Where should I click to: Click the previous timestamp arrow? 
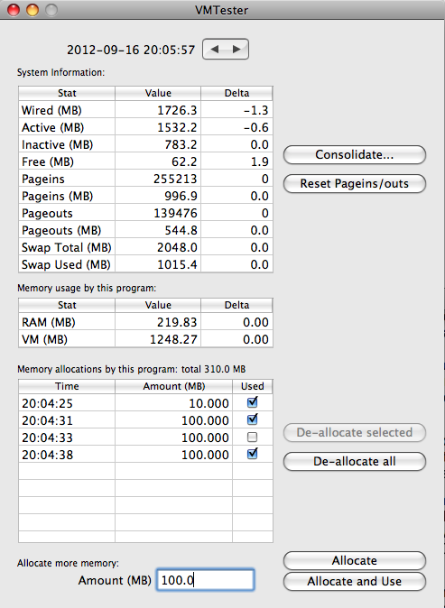[215, 50]
